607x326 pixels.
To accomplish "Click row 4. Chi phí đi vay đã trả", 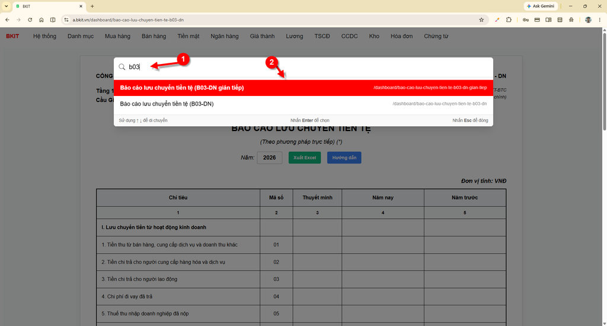I will [x=301, y=296].
